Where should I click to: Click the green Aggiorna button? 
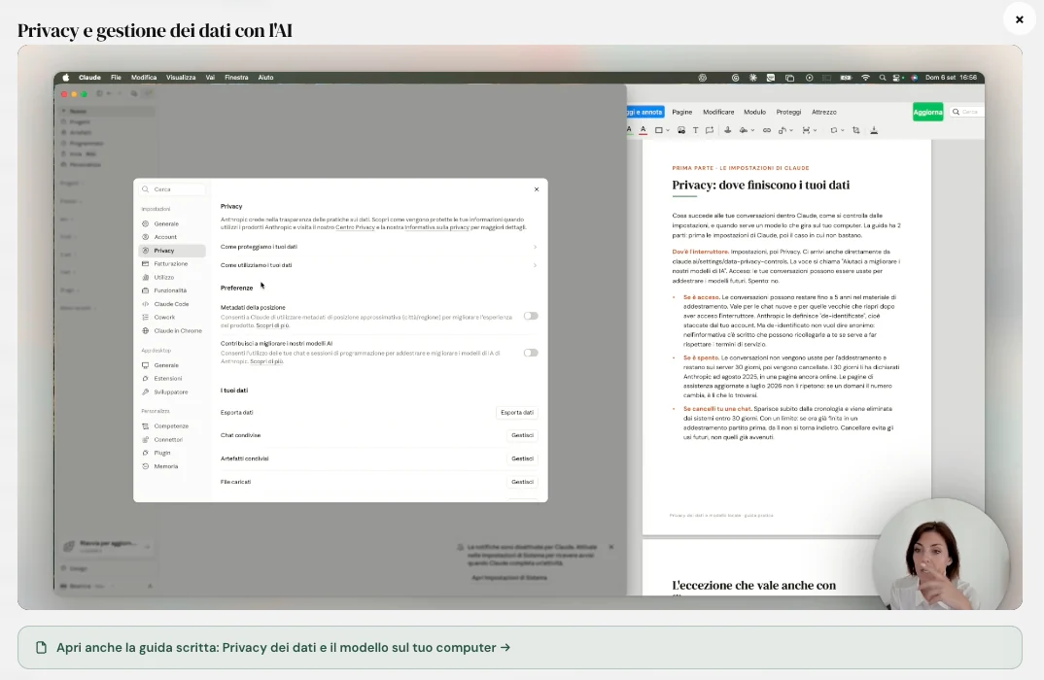pyautogui.click(x=927, y=112)
